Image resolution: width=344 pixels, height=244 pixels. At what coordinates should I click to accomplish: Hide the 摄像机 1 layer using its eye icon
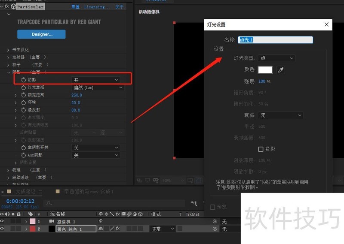(3, 221)
